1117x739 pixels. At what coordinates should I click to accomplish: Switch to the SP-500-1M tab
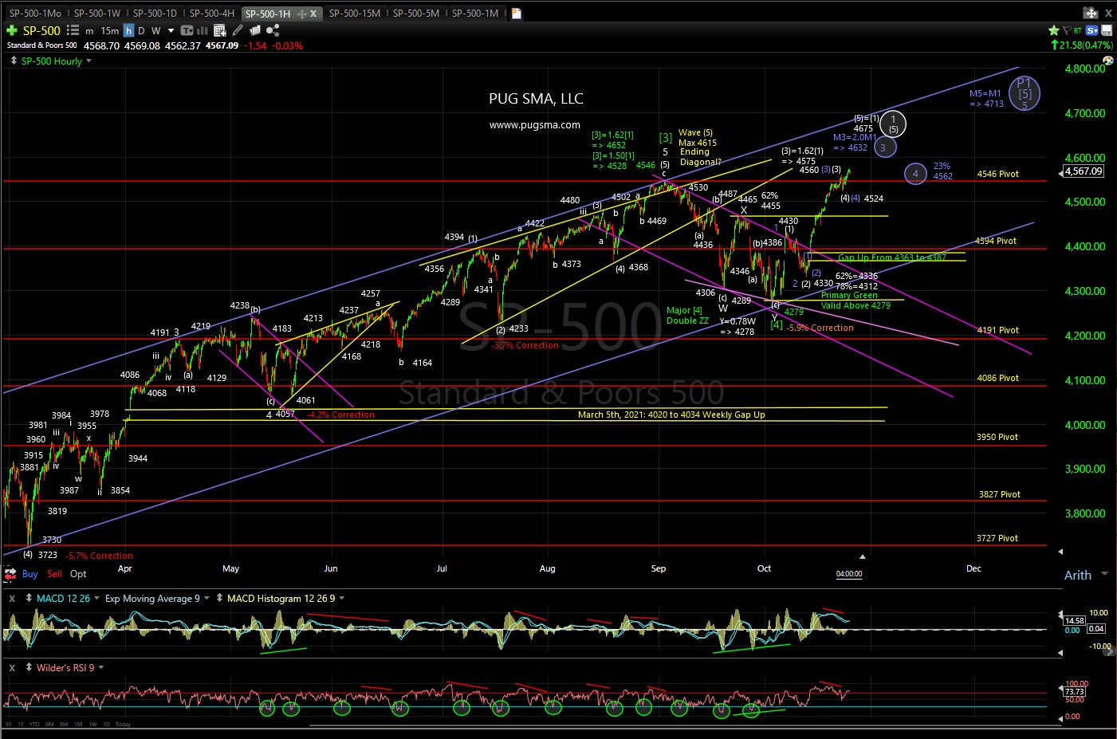click(x=475, y=14)
